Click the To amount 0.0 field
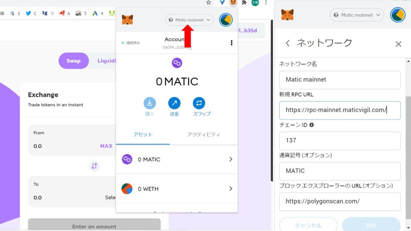The height and width of the screenshot is (231, 411). point(38,197)
